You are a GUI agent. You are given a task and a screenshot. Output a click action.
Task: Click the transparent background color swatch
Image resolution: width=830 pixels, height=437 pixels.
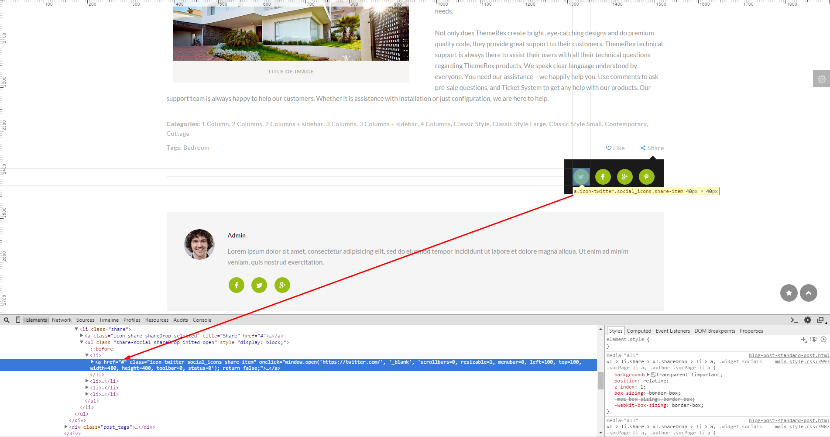coord(653,375)
